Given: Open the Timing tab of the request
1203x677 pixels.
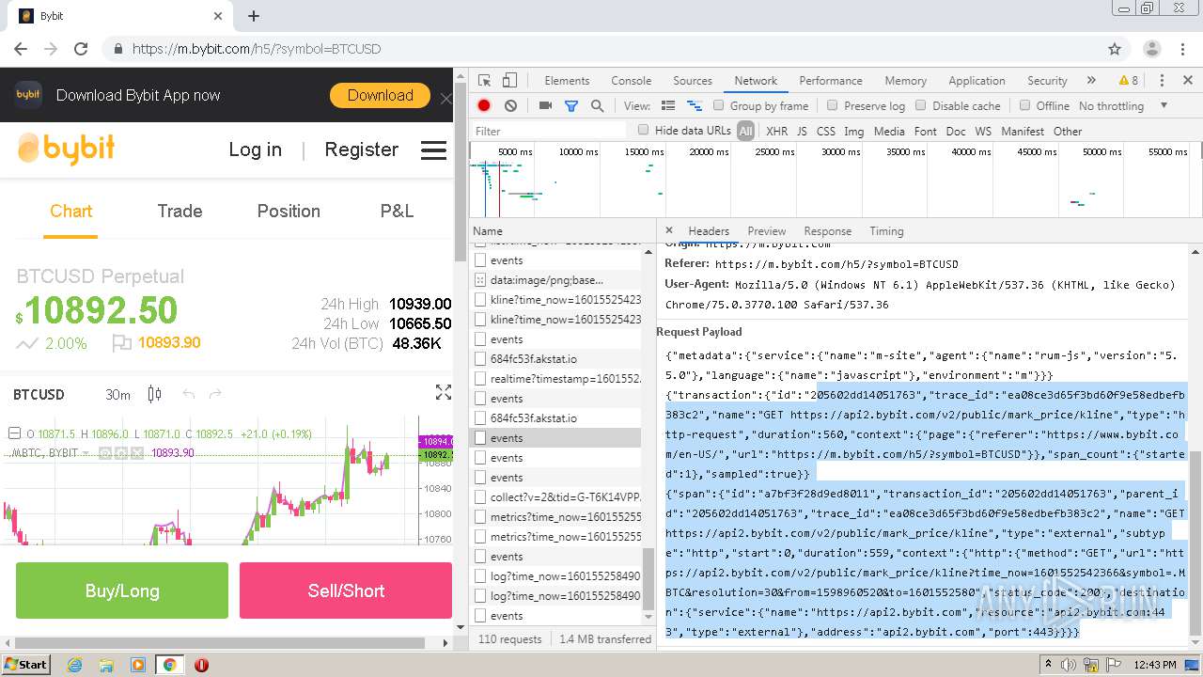Looking at the screenshot, I should pos(886,230).
